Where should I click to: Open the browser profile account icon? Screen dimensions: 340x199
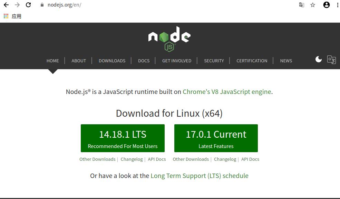coord(326,5)
